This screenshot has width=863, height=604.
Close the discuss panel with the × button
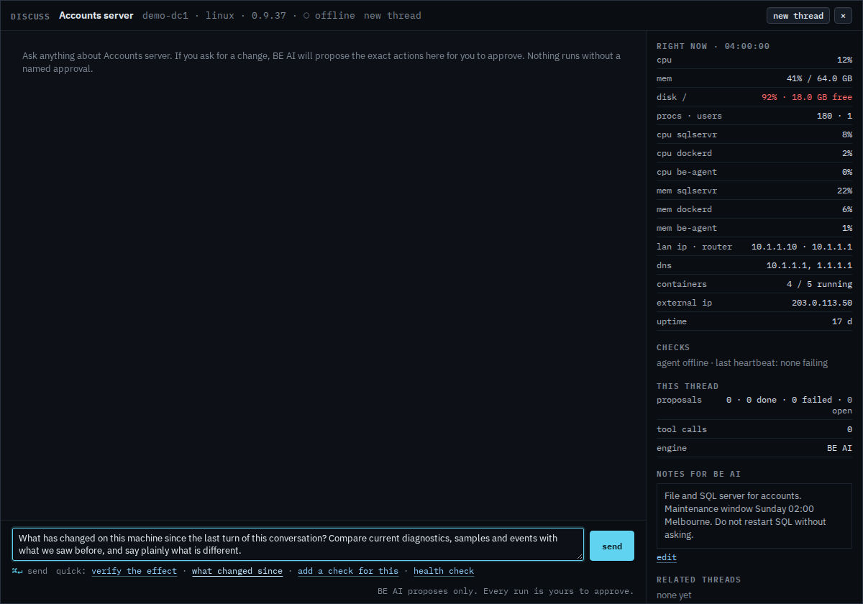[843, 16]
